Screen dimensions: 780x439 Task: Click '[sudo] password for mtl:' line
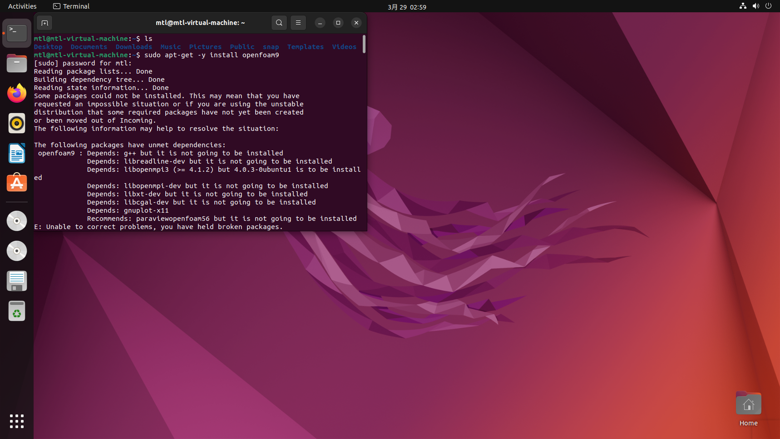pos(83,63)
